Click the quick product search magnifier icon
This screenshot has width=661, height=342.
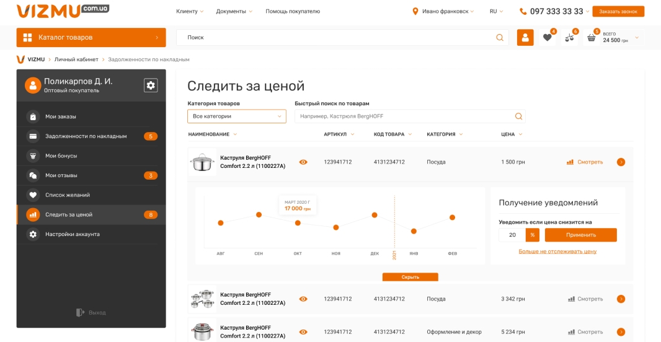(x=518, y=116)
